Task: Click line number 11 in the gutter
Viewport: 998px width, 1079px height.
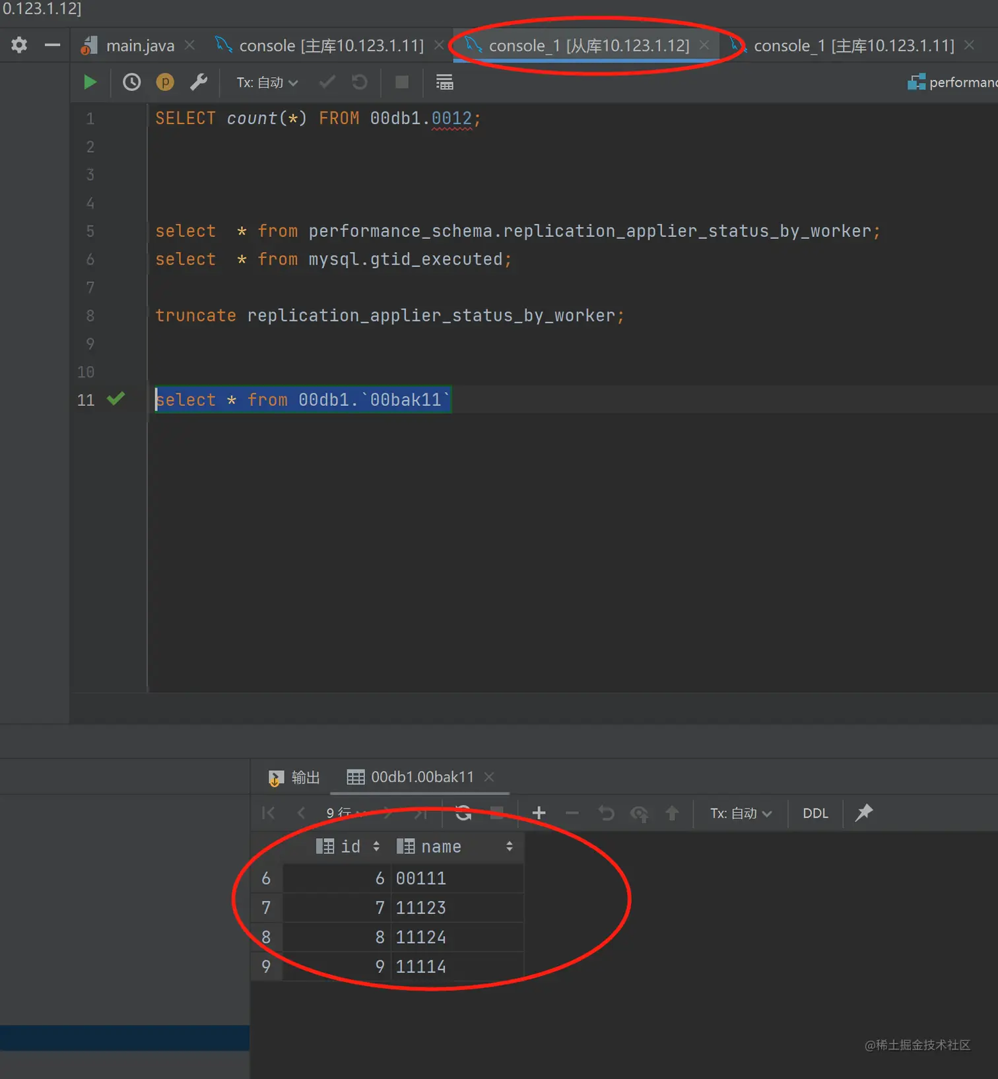Action: (x=86, y=400)
